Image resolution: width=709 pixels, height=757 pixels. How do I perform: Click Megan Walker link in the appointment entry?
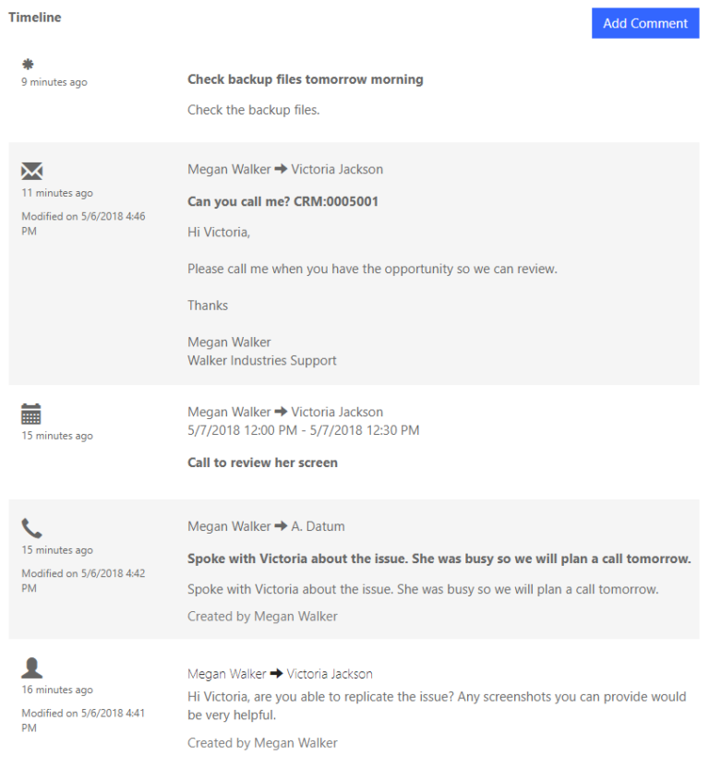228,412
